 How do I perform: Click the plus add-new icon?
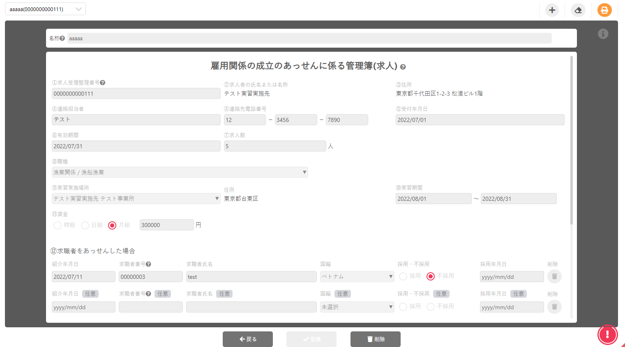click(x=552, y=10)
